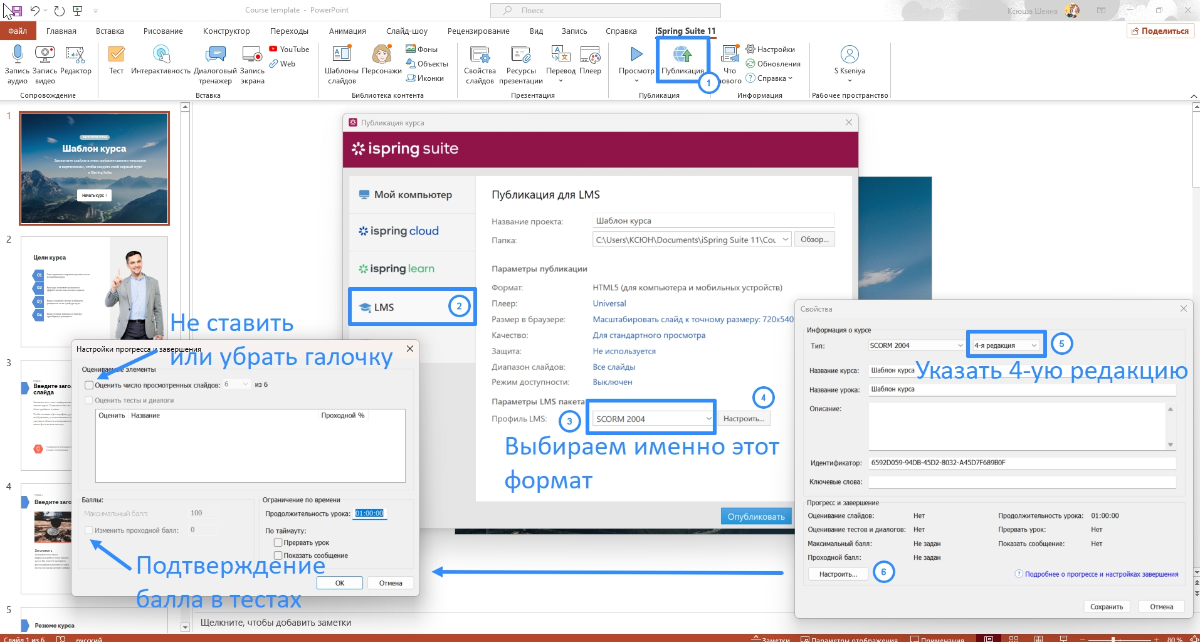Add an Интерактивность interaction

[161, 61]
